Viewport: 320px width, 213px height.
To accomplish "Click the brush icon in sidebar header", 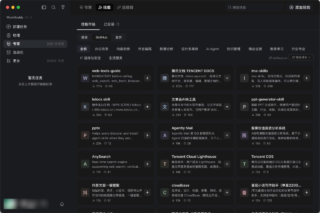I will 63,7.
